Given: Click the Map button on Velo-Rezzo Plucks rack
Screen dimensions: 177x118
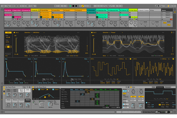Looking at the screenshot, I should [x=24, y=87].
